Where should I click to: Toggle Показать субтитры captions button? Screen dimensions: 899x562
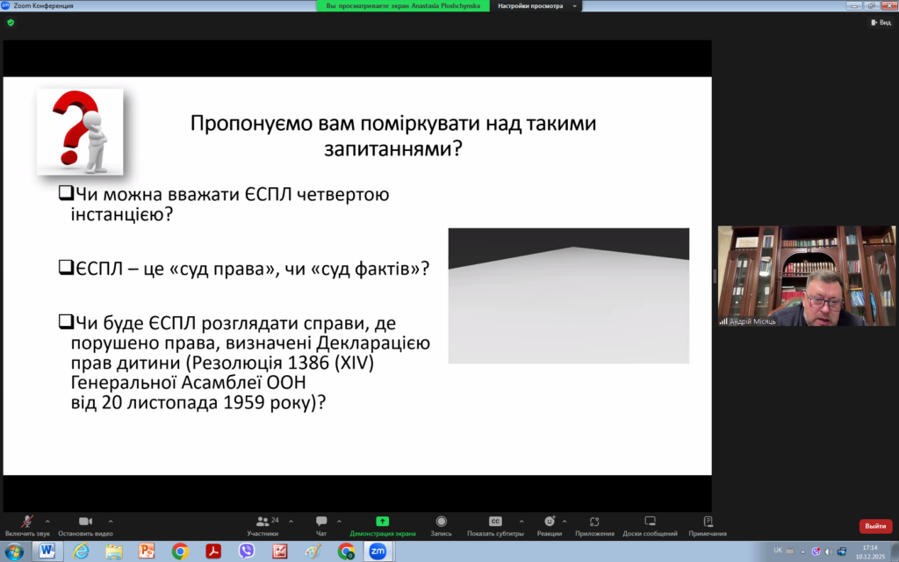(495, 522)
